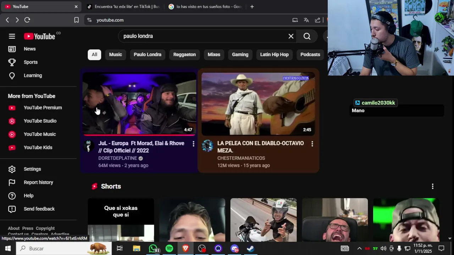Open the 'Que si xokas que si' Short
Screen dimensions: 454x255
click(x=121, y=220)
